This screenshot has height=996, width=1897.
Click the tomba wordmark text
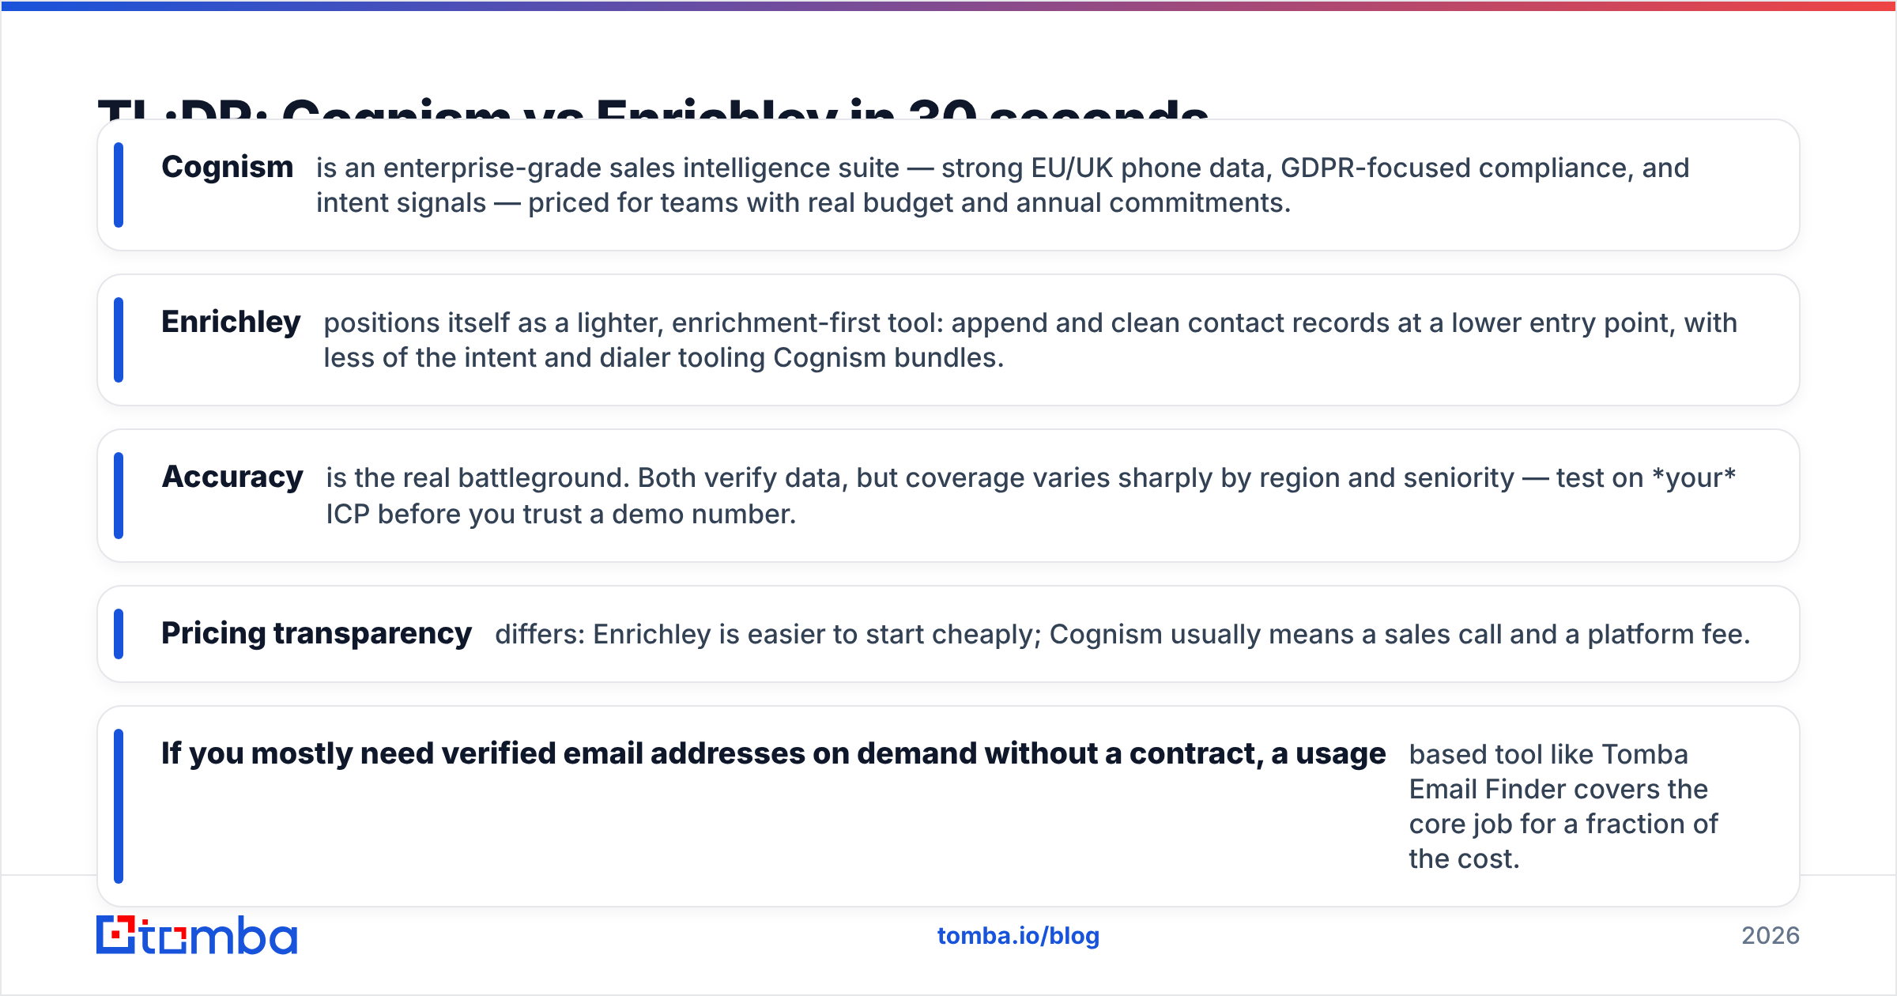219,936
